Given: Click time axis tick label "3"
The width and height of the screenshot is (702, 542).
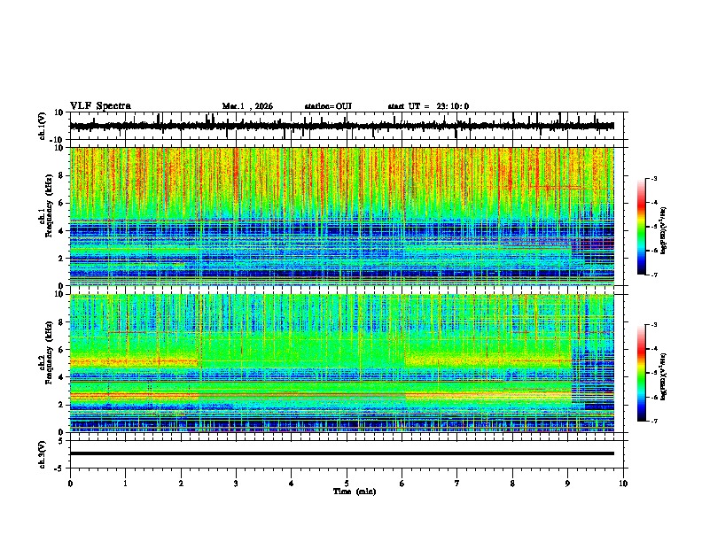Looking at the screenshot, I should [x=236, y=484].
